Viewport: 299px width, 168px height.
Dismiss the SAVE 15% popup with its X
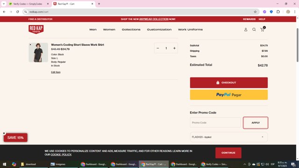(x=4, y=133)
